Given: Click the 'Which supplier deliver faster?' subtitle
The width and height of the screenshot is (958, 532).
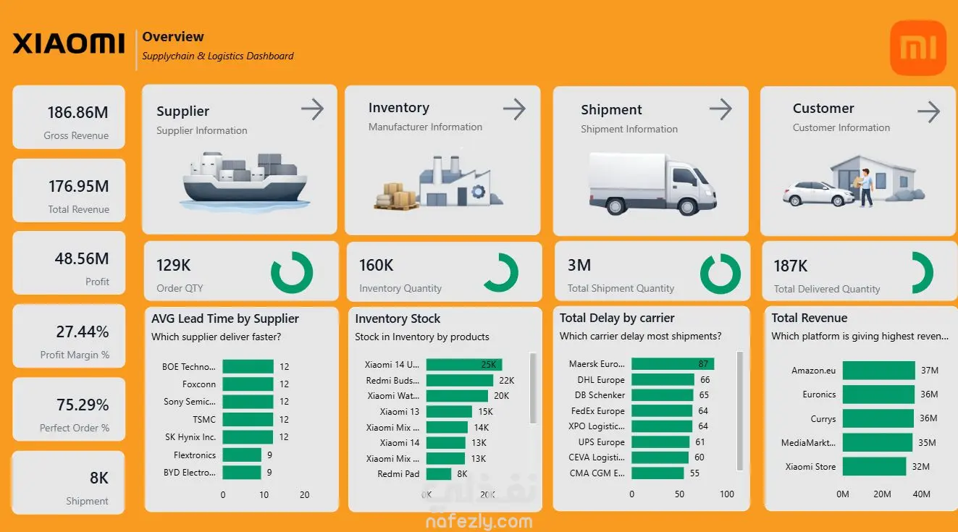Looking at the screenshot, I should [x=216, y=337].
